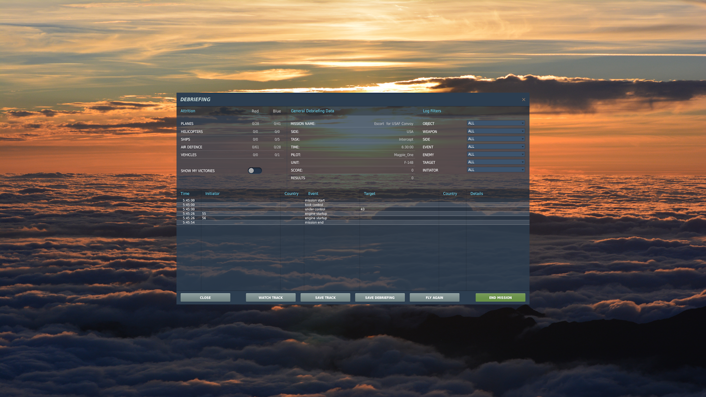Screen dimensions: 706x397
Task: Sort log by the Time column header
Action: point(185,193)
